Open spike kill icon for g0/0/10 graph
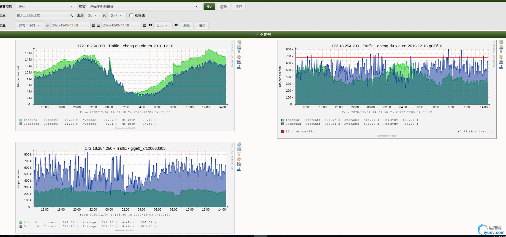 pos(501,67)
